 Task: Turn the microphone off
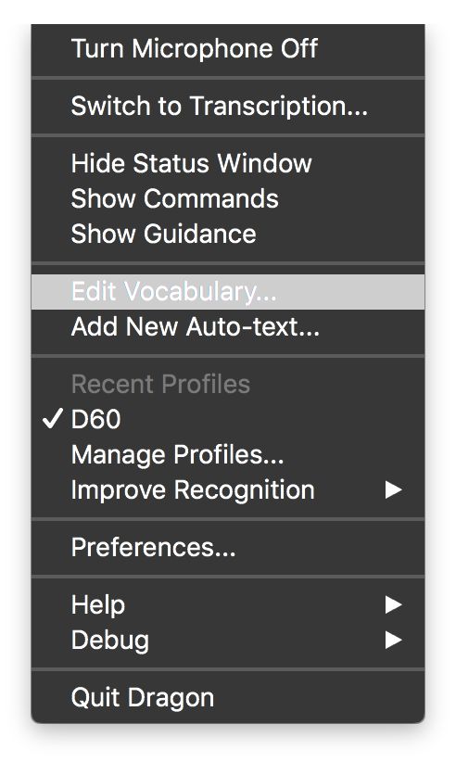coord(228,48)
